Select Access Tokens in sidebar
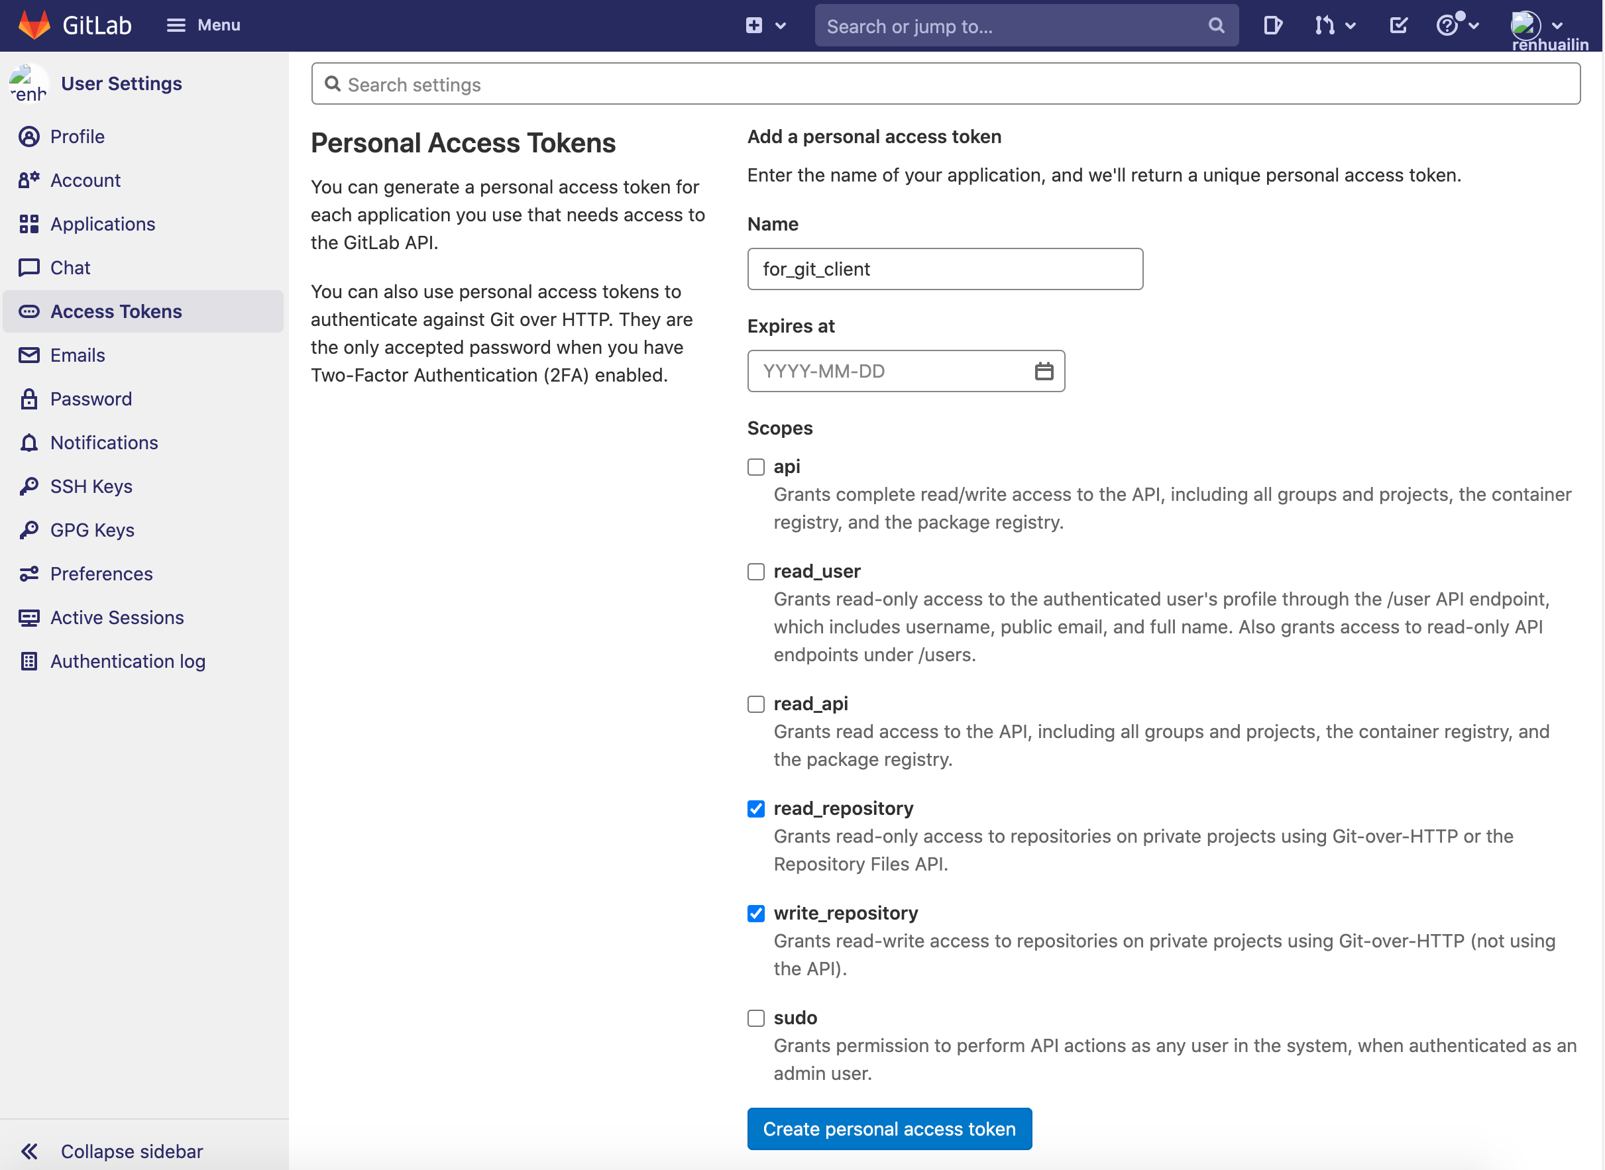Viewport: 1605px width, 1170px height. pyautogui.click(x=143, y=311)
